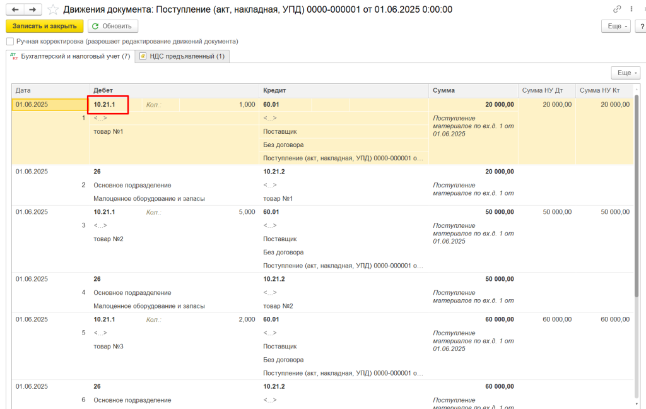Screen dimensions: 646x409
Task: Select debit account 10.21.1 in first row
Action: (105, 104)
